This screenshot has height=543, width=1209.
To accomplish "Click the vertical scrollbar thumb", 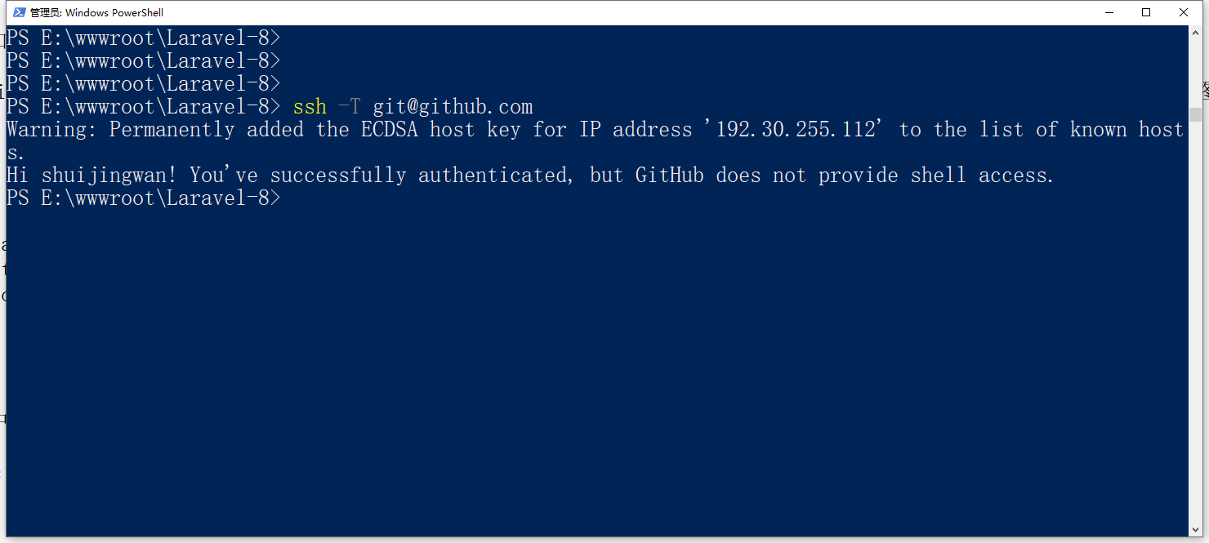I will click(1194, 114).
